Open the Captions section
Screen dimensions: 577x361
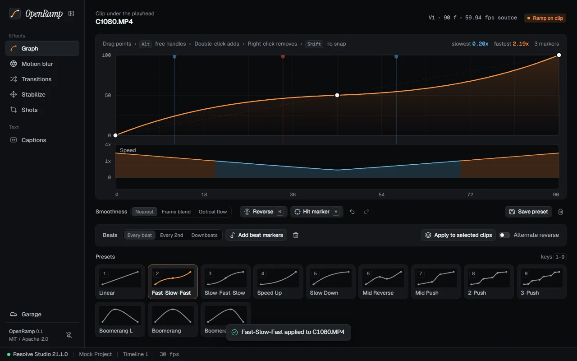click(42, 140)
